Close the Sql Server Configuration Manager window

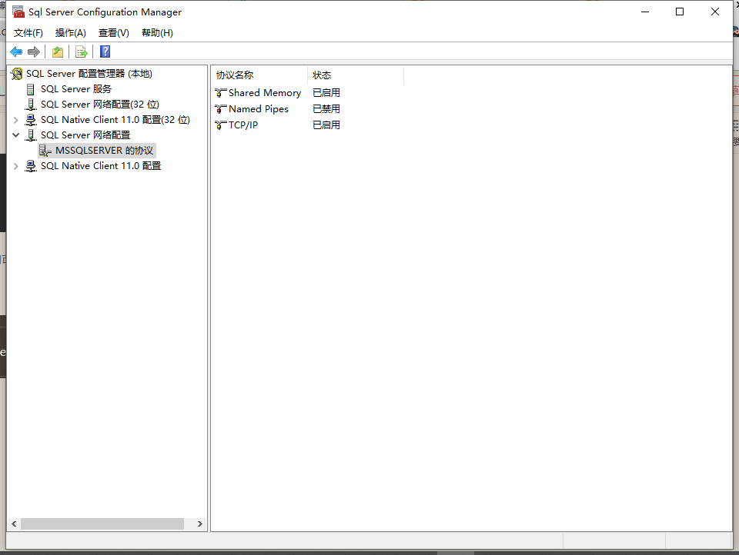point(715,12)
